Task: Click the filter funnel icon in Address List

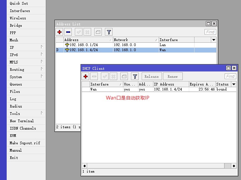Action: pos(109,32)
